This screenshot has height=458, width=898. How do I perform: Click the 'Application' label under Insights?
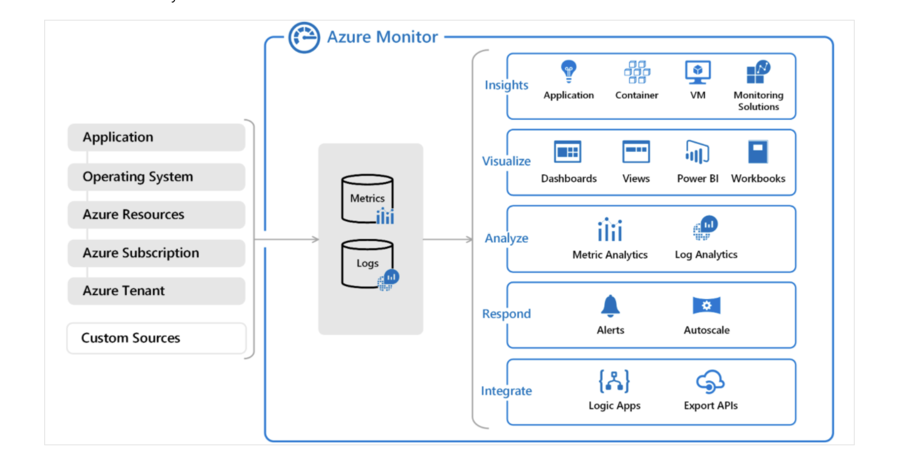coord(568,96)
